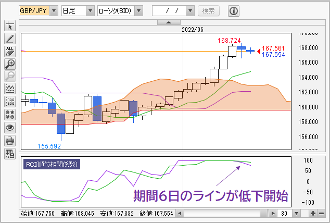This screenshot has width=330, height=223.
Task: Open the GBP/JPY currency pair dropdown
Action: [x=54, y=11]
